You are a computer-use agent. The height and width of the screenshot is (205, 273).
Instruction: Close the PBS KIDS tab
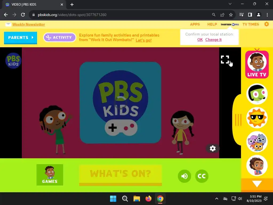click(62, 5)
